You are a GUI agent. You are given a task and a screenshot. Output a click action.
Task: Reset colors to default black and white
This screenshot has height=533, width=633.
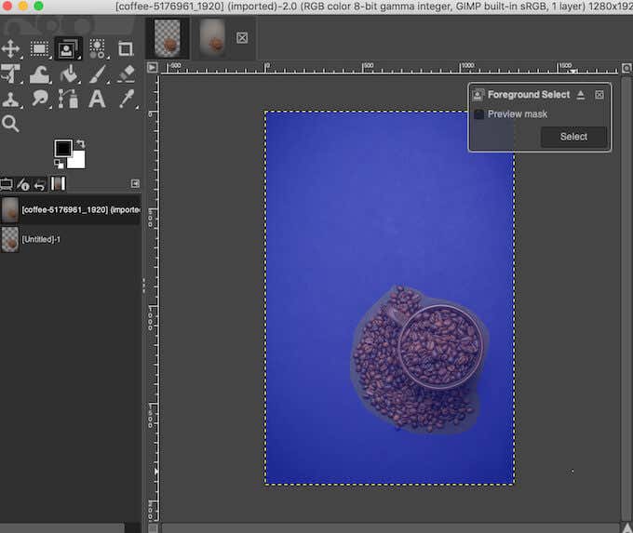[x=57, y=165]
